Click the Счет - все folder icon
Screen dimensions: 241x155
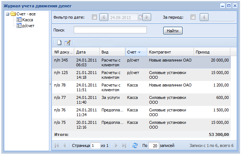(x=13, y=14)
